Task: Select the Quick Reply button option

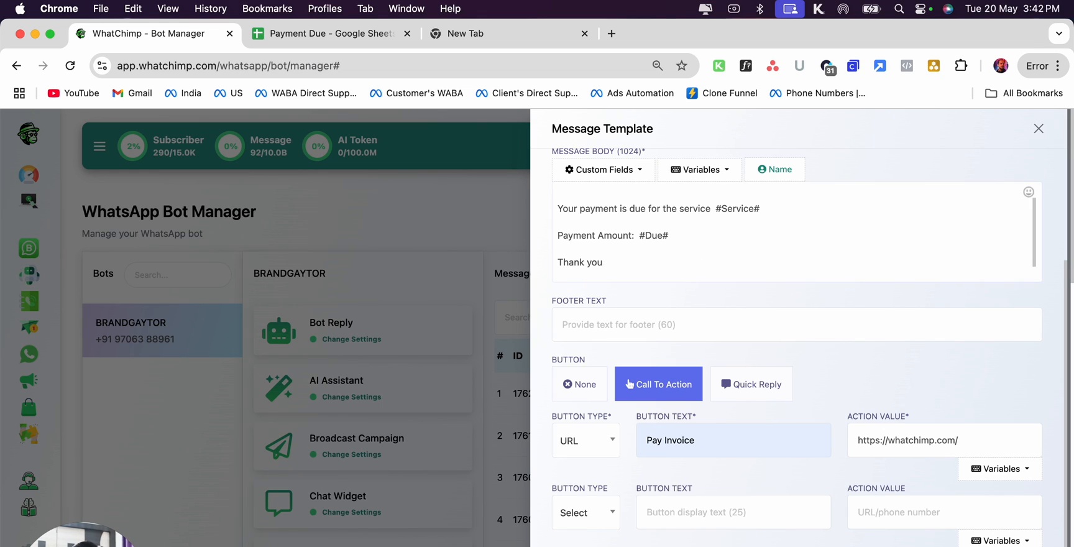Action: coord(751,384)
